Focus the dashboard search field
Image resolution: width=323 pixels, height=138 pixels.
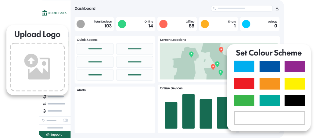242,9
